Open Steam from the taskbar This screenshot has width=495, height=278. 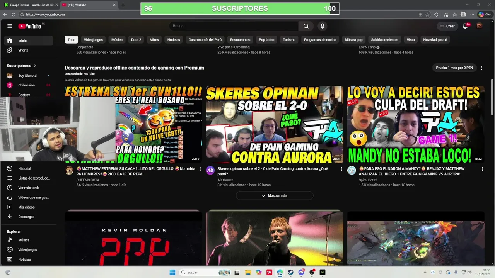click(x=290, y=272)
